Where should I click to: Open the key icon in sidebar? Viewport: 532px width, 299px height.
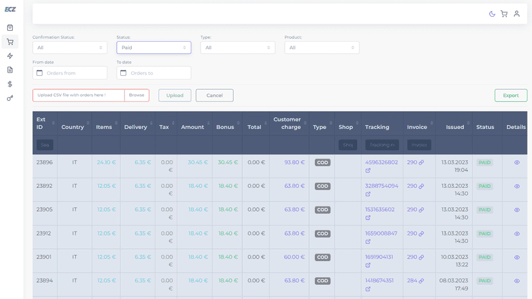10,98
